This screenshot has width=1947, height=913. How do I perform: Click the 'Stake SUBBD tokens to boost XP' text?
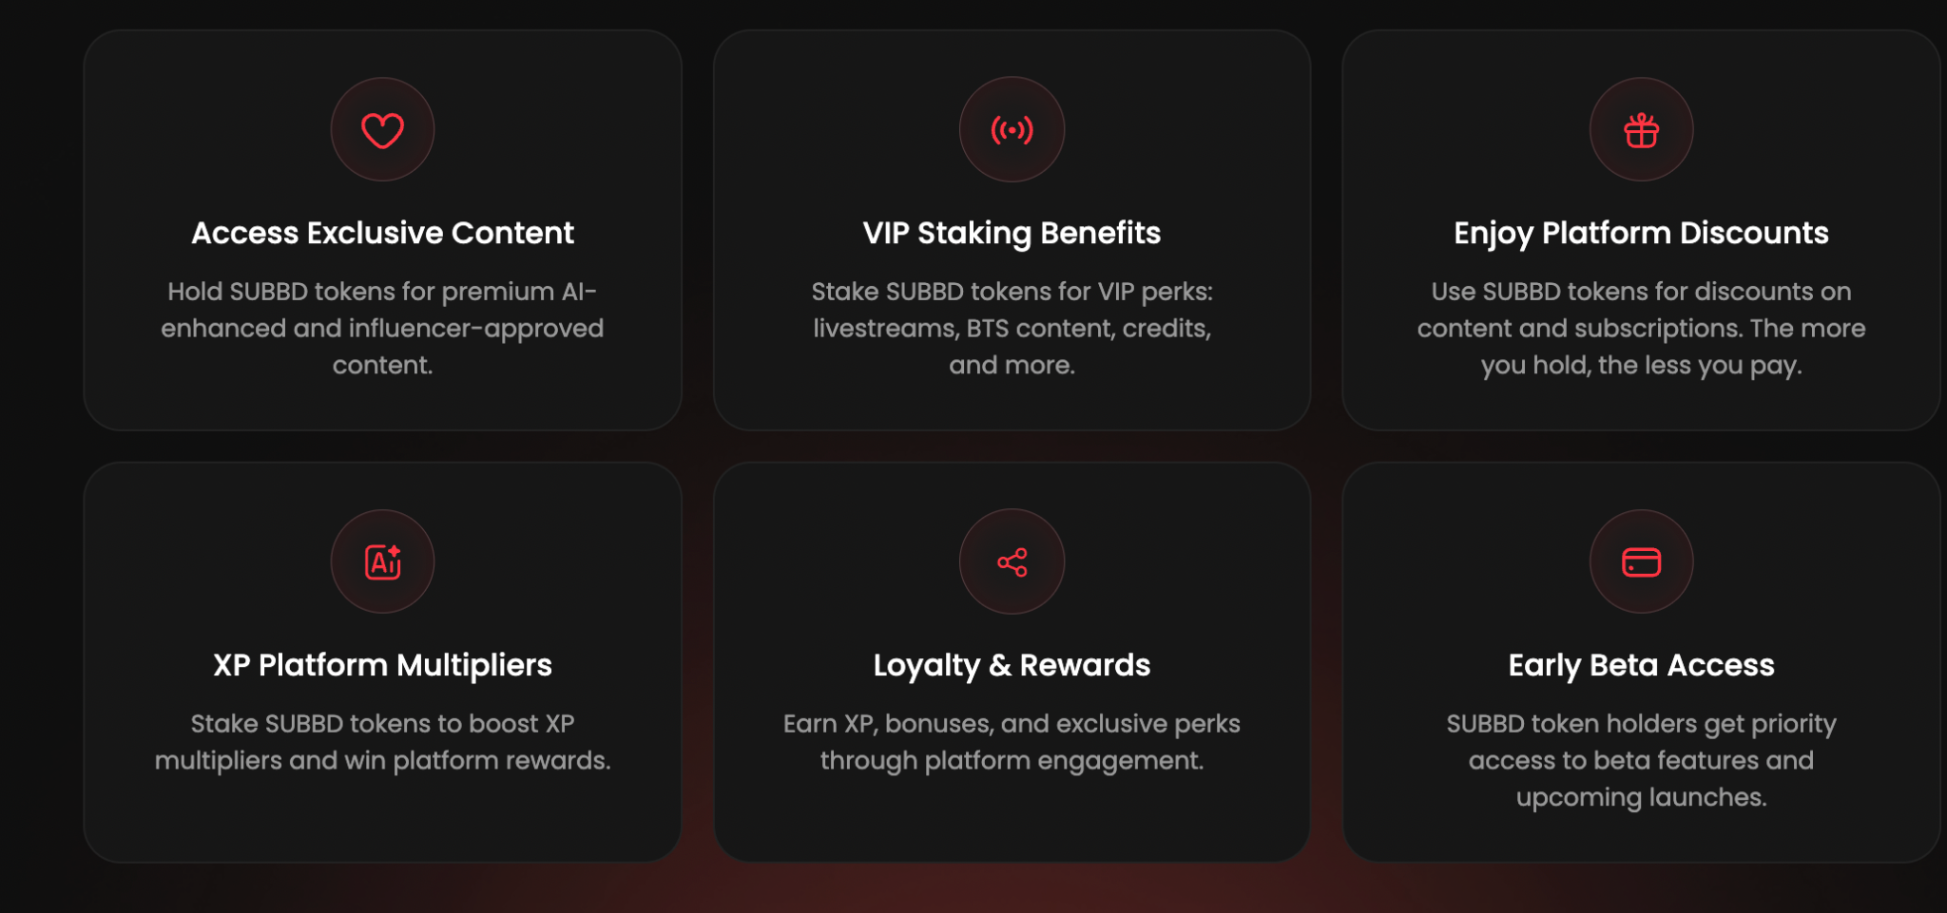pyautogui.click(x=382, y=741)
